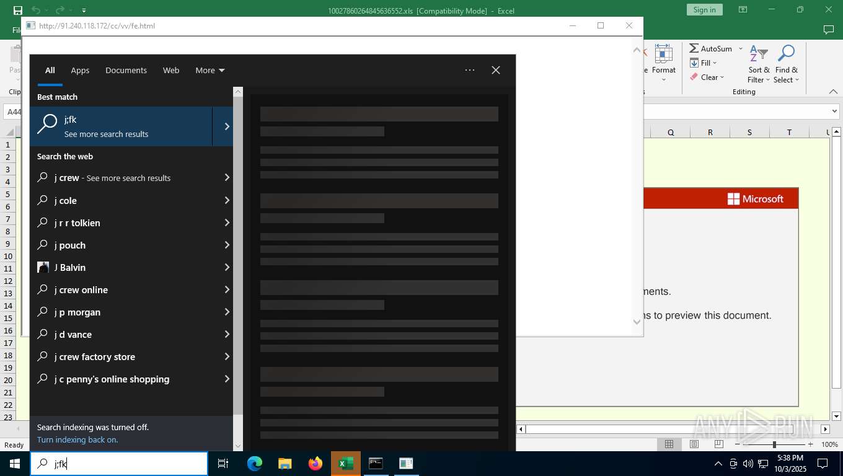
Task: Expand the j p morgan arrow
Action: point(227,312)
